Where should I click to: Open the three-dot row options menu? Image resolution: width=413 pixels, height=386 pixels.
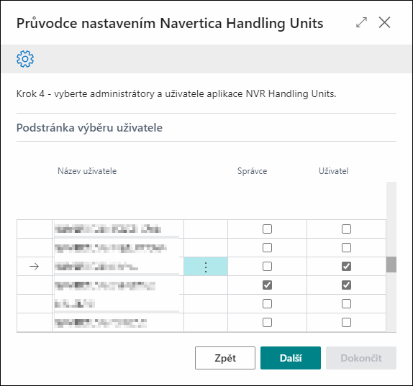(206, 267)
